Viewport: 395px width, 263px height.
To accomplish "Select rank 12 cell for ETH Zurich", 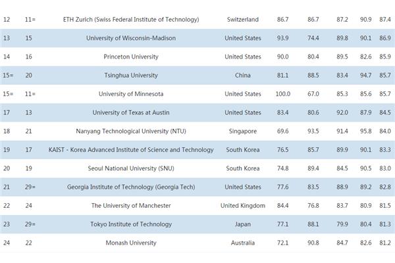I will 7,20.
